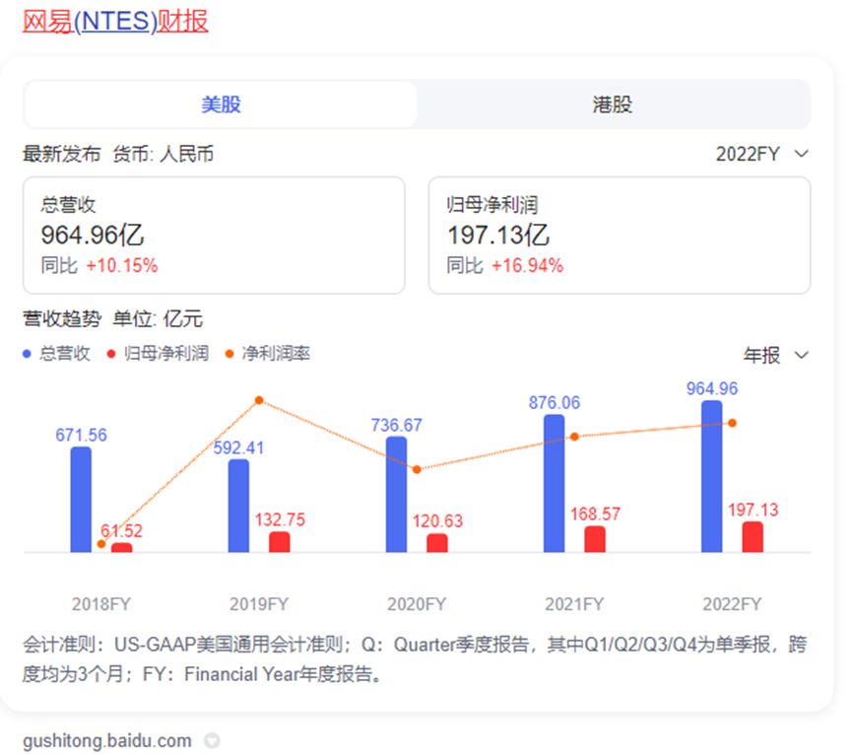The height and width of the screenshot is (754, 852).
Task: Click the 2020FY blue revenue bar
Action: click(396, 494)
